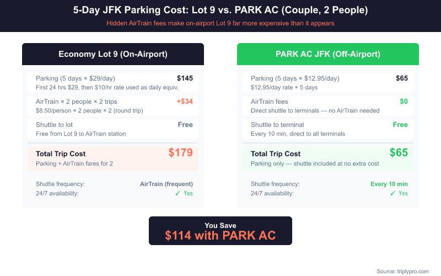The height and width of the screenshot is (276, 441).
Task: Select the Economy Lot 9 (On-Airport) header
Action: pos(113,54)
